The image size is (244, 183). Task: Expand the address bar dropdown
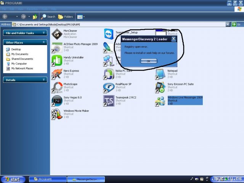[228, 24]
